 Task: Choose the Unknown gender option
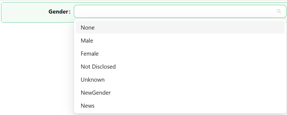(180, 80)
